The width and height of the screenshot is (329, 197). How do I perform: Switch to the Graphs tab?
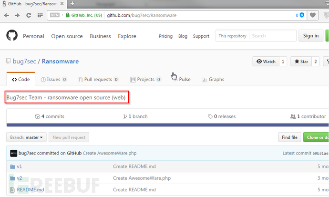[213, 79]
